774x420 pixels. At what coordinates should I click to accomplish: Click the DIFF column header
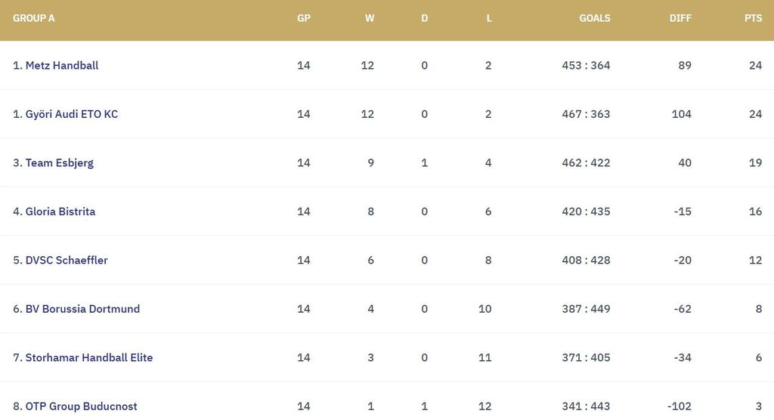click(680, 18)
